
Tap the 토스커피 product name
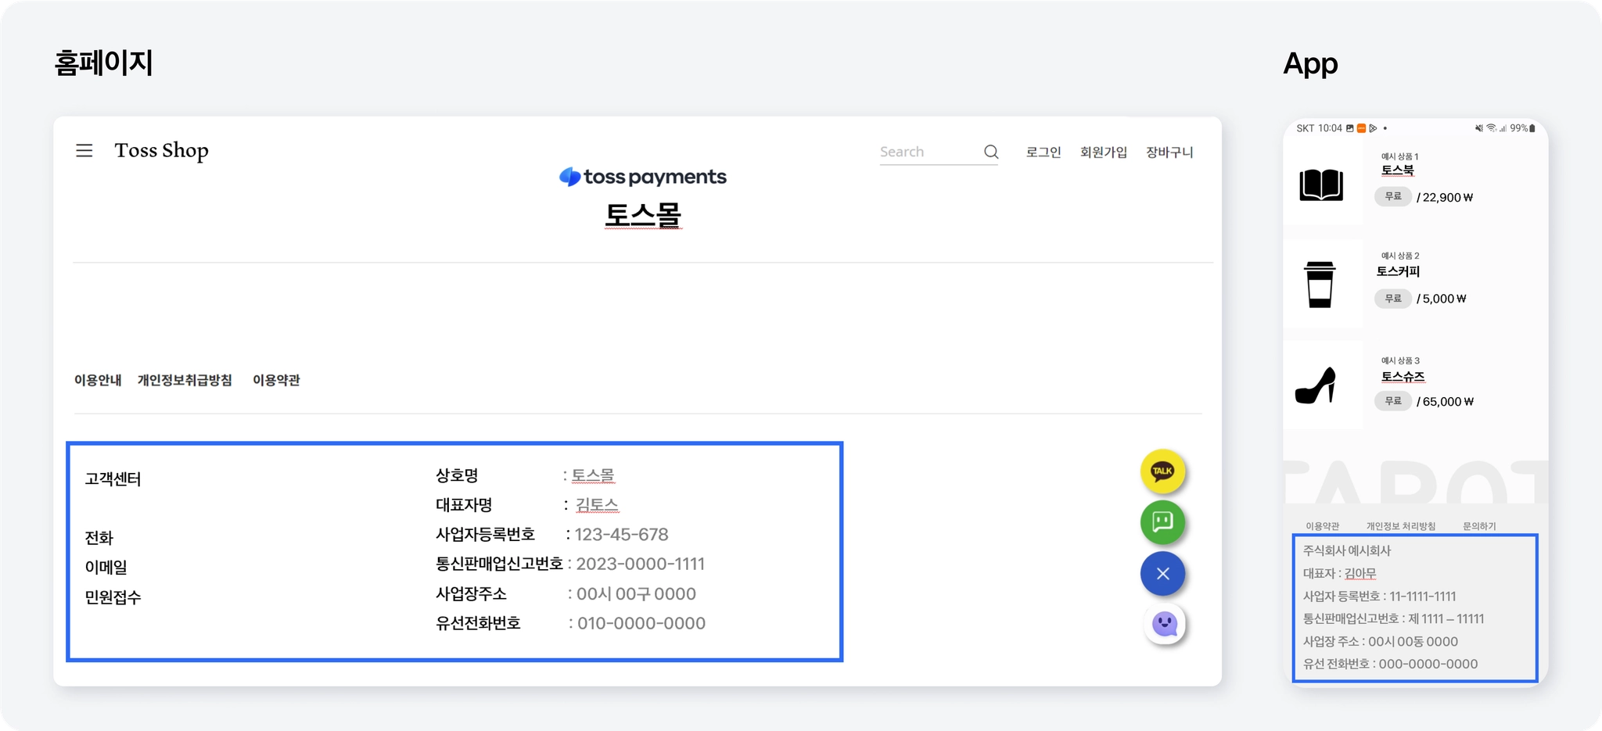[x=1398, y=271]
